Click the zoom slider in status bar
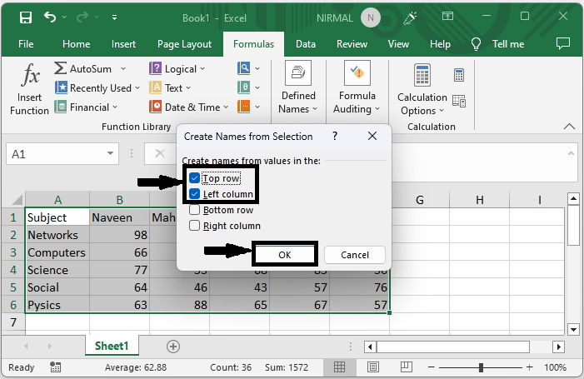The height and width of the screenshot is (379, 584). 481,367
